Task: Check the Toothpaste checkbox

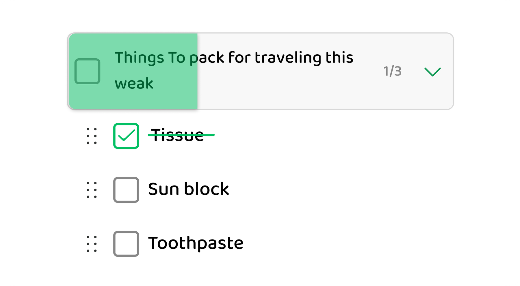Action: (x=126, y=244)
